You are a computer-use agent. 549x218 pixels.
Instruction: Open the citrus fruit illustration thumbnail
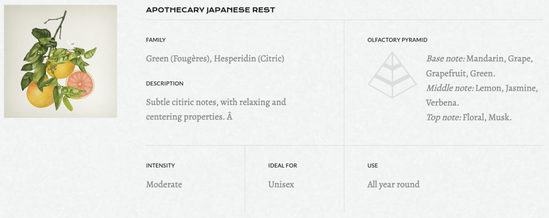point(60,61)
